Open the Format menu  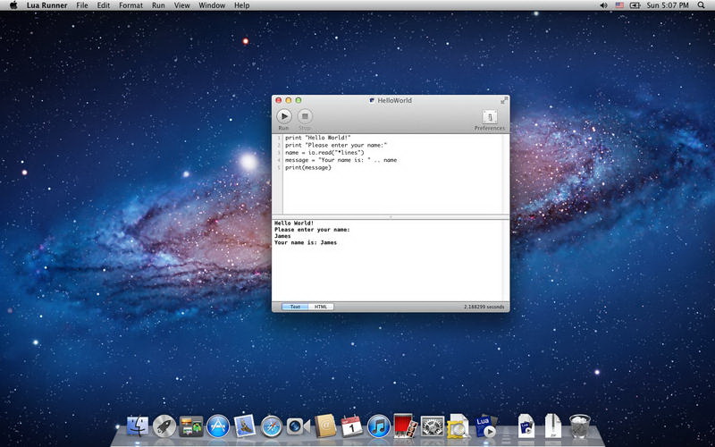[x=130, y=5]
